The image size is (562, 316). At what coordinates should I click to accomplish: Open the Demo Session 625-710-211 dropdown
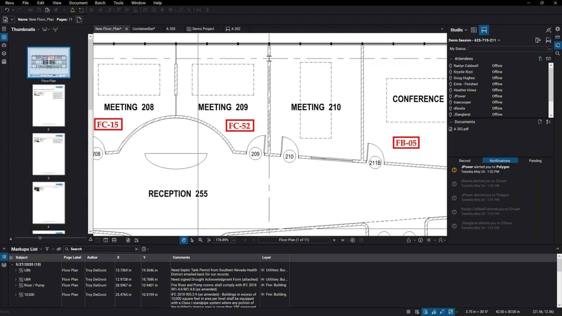499,40
